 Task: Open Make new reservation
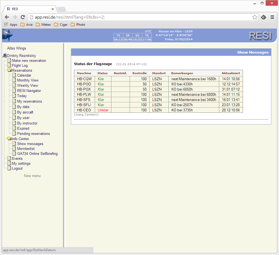click(29, 60)
